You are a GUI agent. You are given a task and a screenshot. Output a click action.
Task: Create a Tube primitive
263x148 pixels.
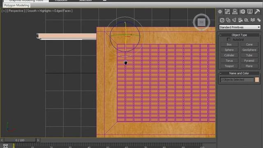click(x=249, y=55)
